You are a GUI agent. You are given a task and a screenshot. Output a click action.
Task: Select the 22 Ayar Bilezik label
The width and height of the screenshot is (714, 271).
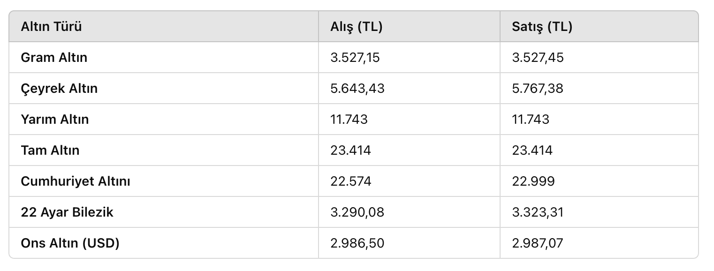67,212
